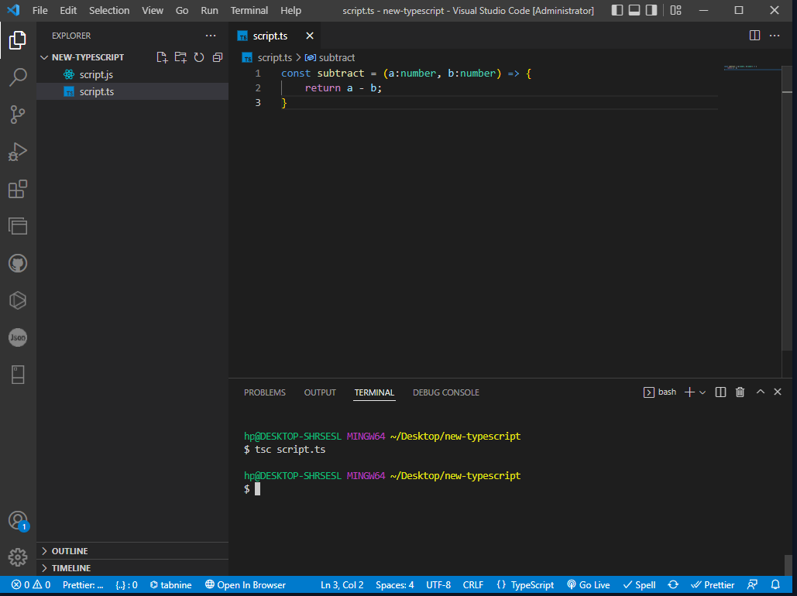
Task: Click Ln 3, Col 2 go-to-line indicator
Action: point(342,585)
